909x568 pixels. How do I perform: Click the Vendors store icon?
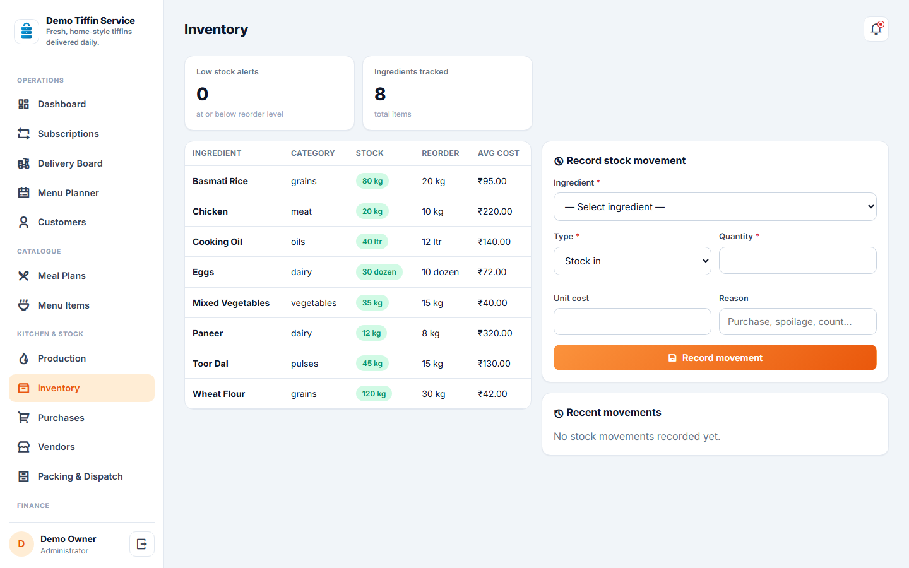pos(23,447)
